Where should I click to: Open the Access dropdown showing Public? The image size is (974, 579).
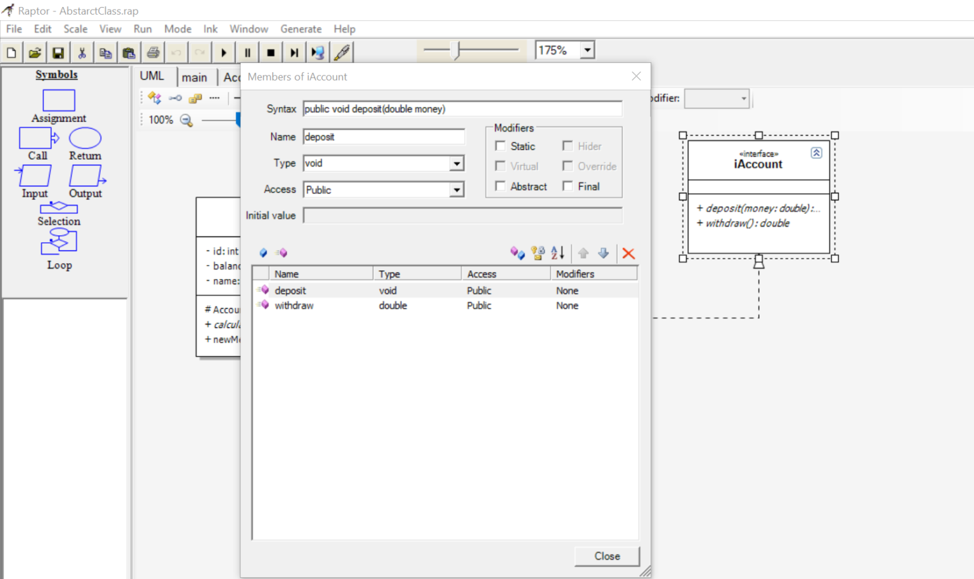(457, 190)
